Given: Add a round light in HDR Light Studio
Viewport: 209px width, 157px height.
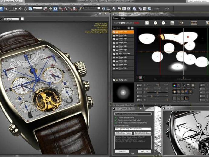Looking at the screenshot, I should (x=155, y=23).
